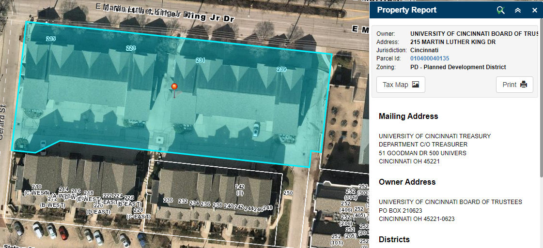Click the Property Report title text
543x248 pixels.
pos(406,10)
